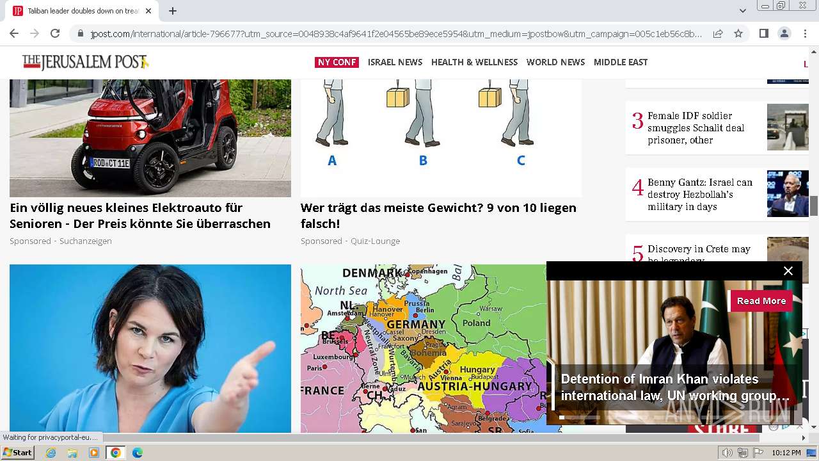Open the volume speaker tray icon
The height and width of the screenshot is (461, 819).
[727, 453]
